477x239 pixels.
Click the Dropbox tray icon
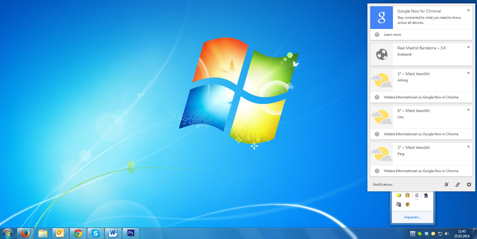pyautogui.click(x=426, y=234)
